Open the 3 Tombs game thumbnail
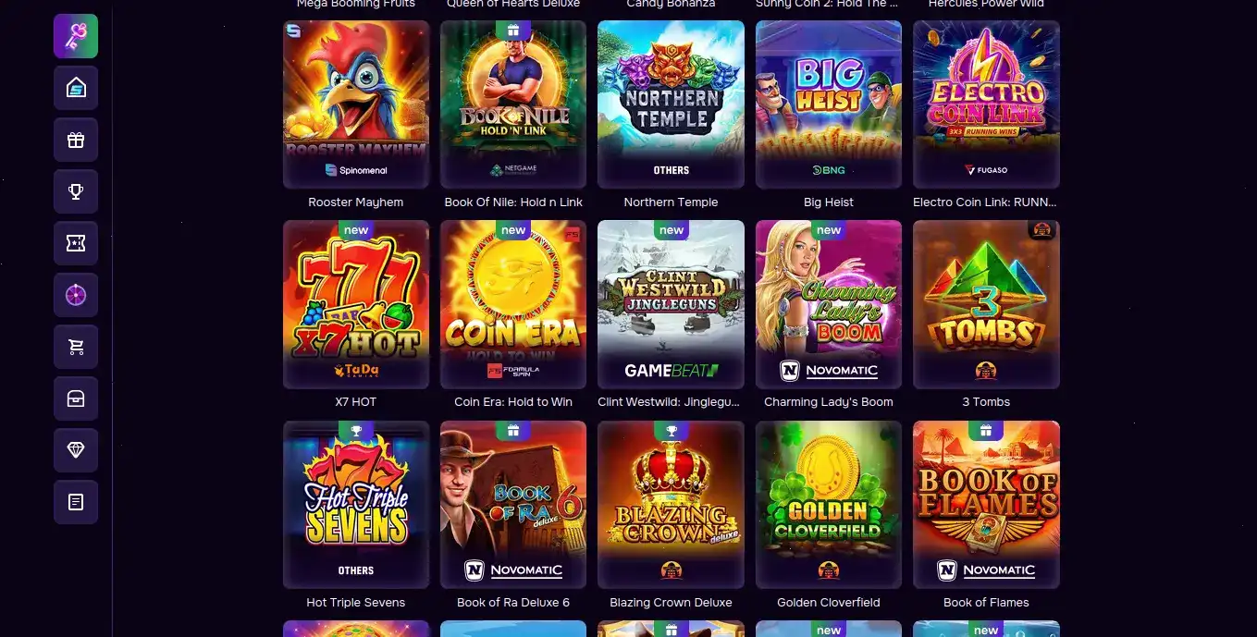This screenshot has height=637, width=1257. click(986, 304)
